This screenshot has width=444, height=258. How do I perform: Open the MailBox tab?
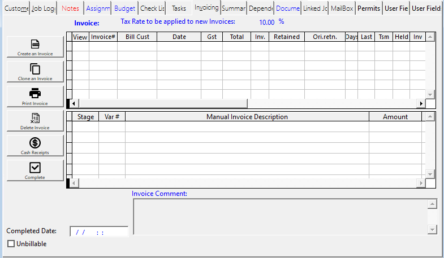[342, 8]
